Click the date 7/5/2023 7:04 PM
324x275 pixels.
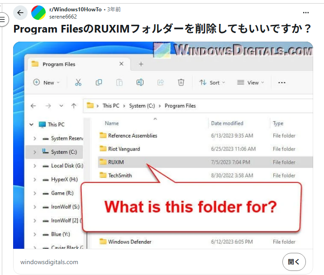230,162
